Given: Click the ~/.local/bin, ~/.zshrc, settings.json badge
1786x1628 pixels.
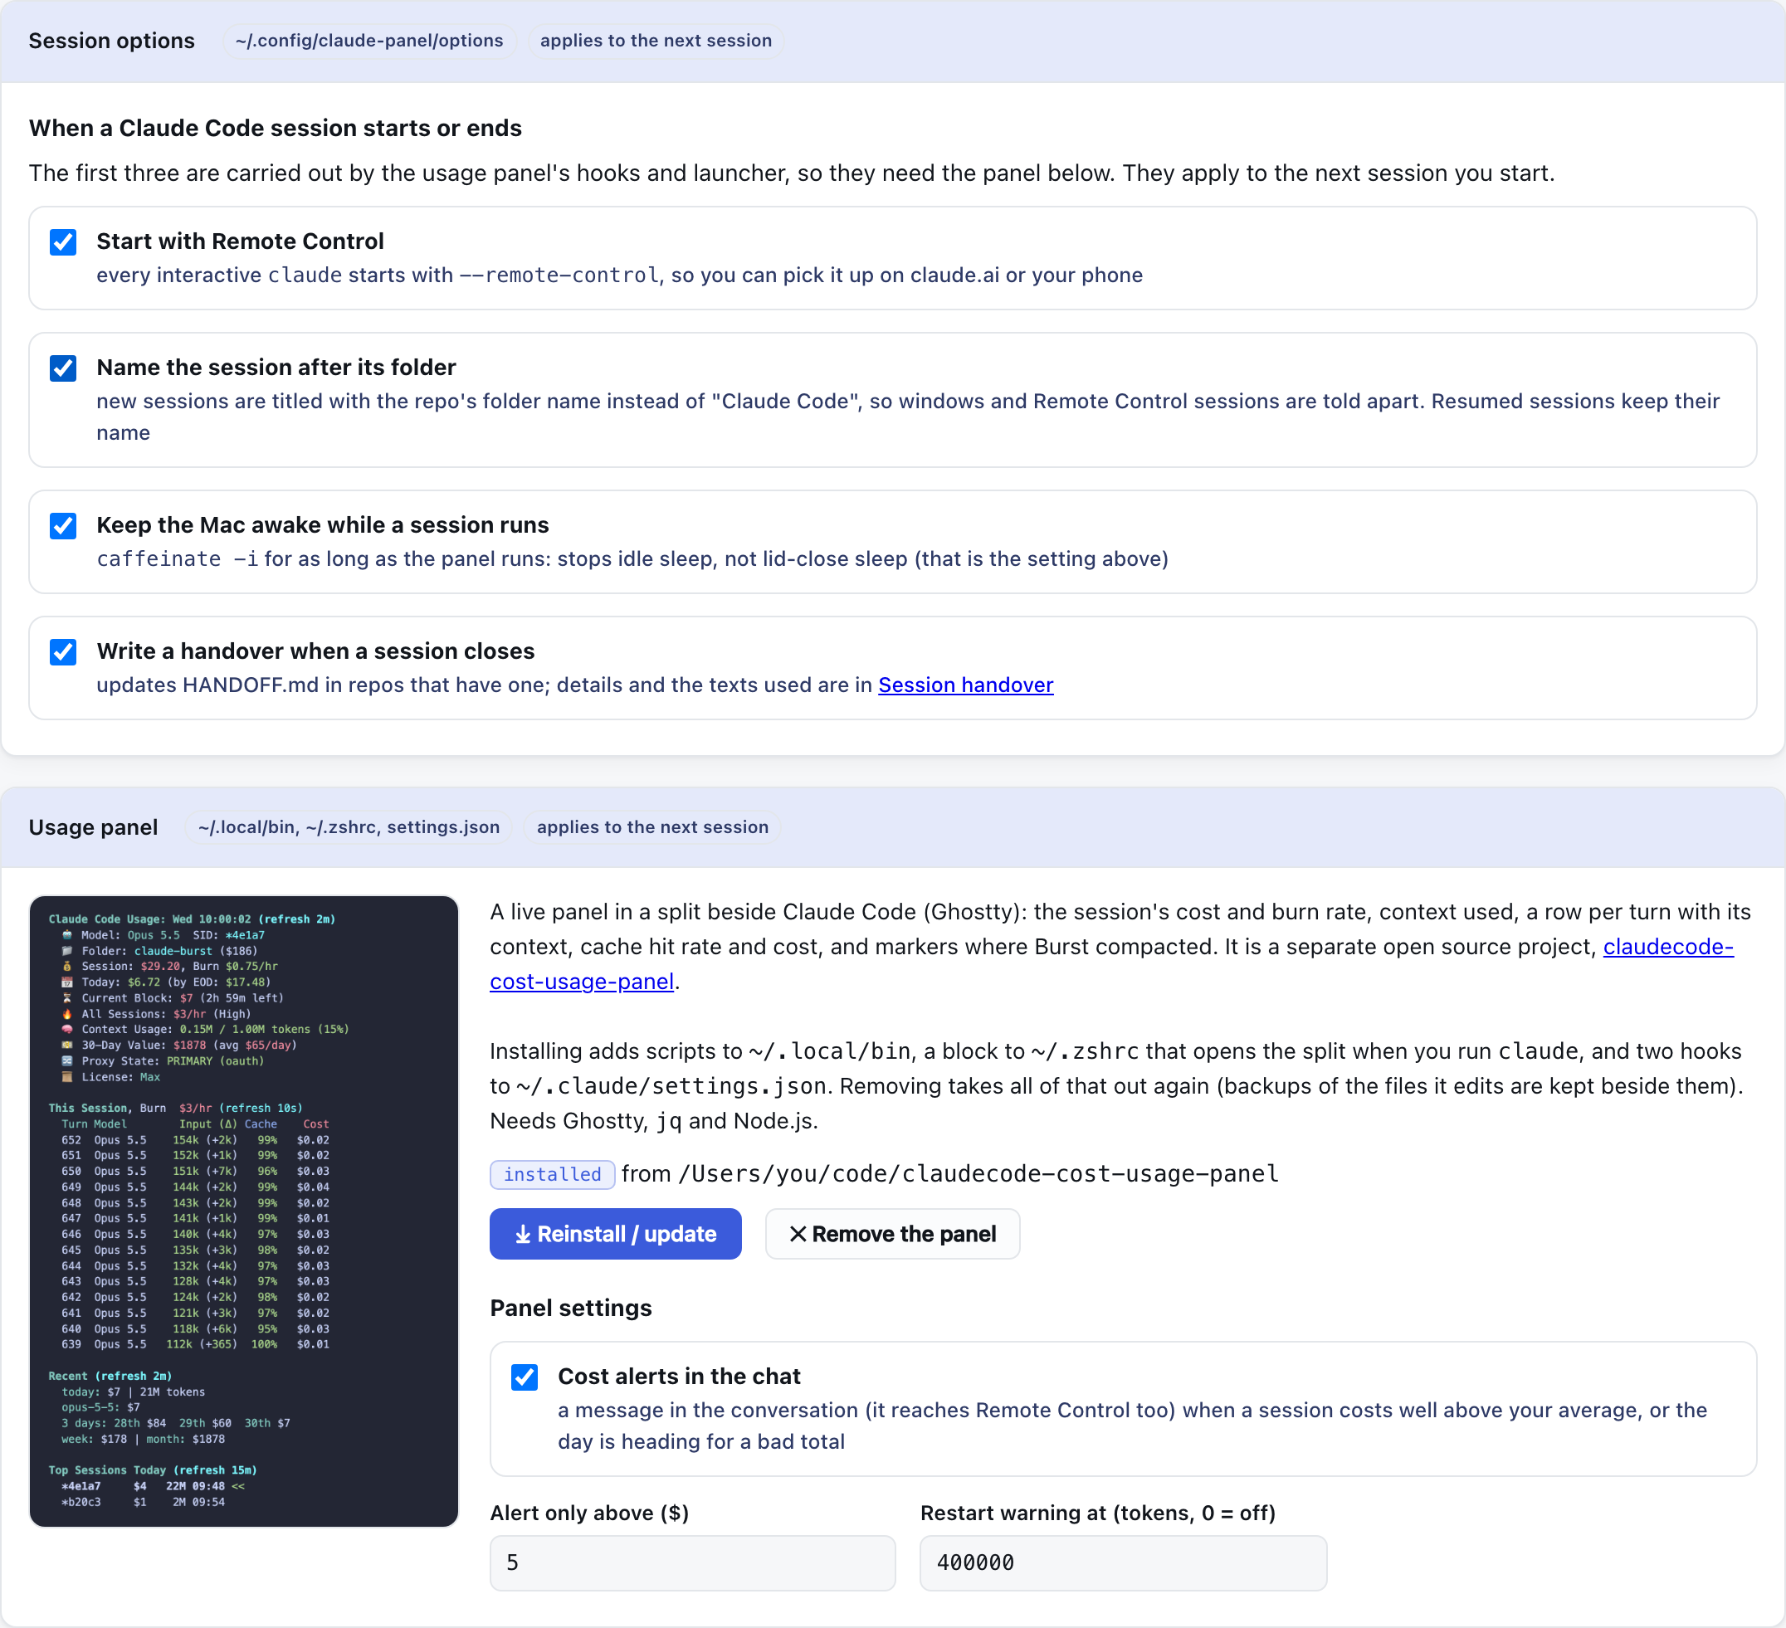Looking at the screenshot, I should [349, 827].
